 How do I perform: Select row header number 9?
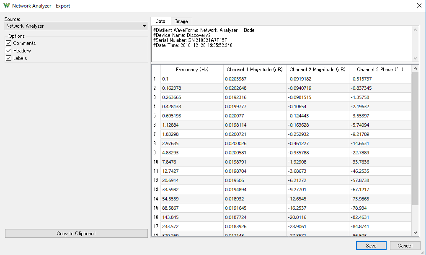pyautogui.click(x=156, y=153)
